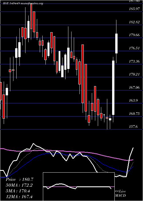Click the 160.75 price axis label
Screen dimensions: 143x201
point(135,114)
